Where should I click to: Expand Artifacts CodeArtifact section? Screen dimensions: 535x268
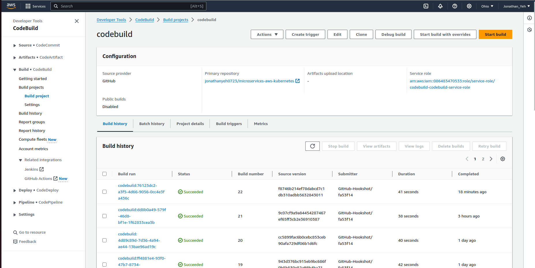point(15,57)
